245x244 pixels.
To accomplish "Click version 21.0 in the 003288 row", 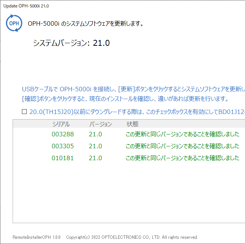I will 95,134.
